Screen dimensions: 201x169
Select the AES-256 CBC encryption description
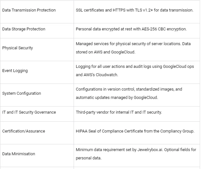coord(131,29)
